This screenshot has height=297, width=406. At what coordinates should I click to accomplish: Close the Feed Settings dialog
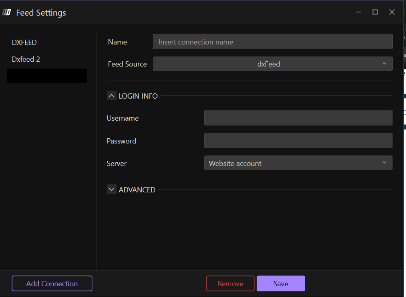(x=392, y=12)
